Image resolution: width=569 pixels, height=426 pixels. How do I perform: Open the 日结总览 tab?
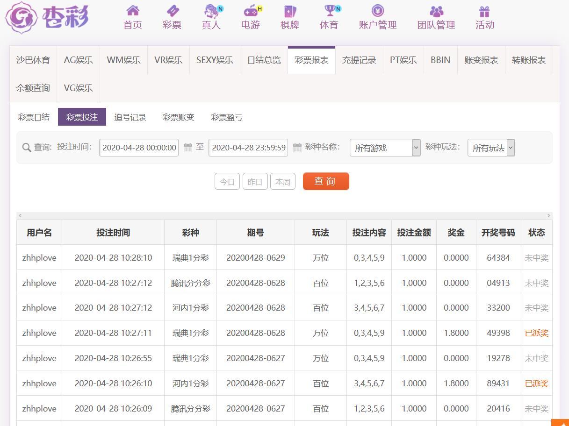coord(264,60)
